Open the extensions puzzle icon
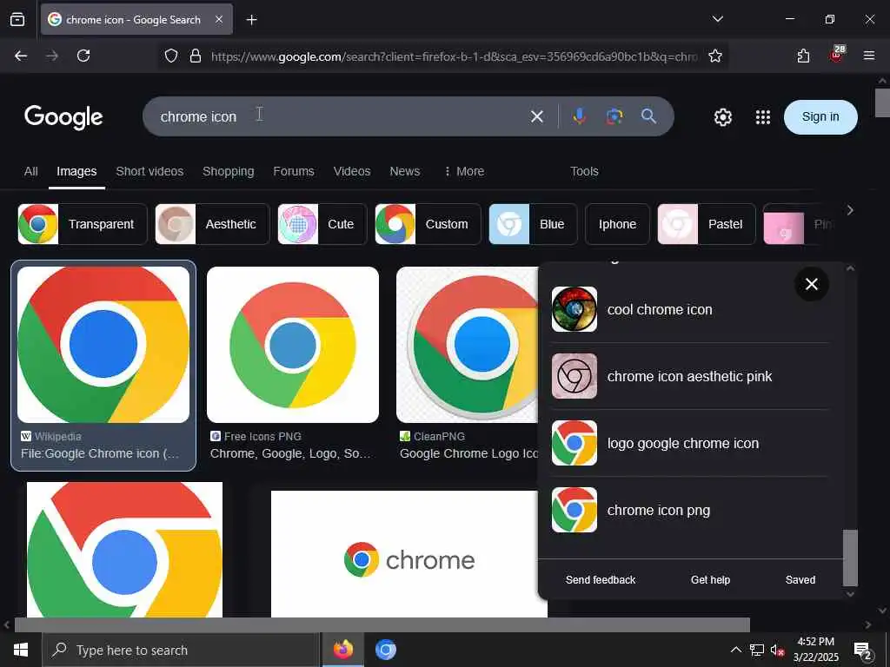 pos(803,56)
